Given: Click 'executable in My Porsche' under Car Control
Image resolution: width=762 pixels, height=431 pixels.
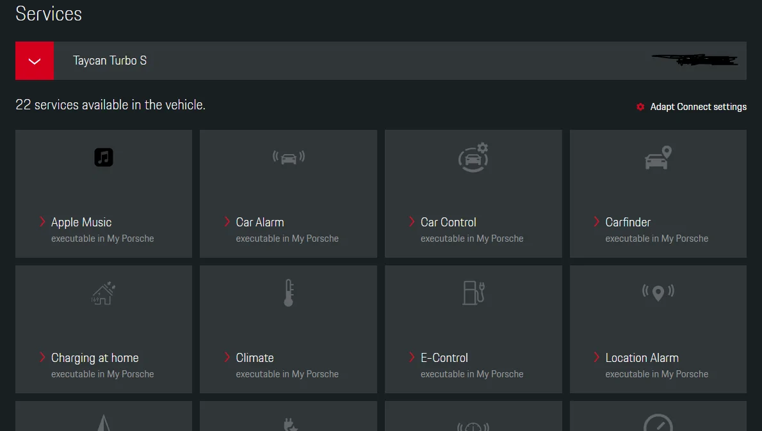Looking at the screenshot, I should tap(472, 239).
